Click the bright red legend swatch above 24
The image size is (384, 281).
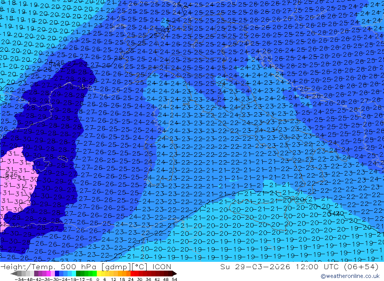[x=132, y=274]
